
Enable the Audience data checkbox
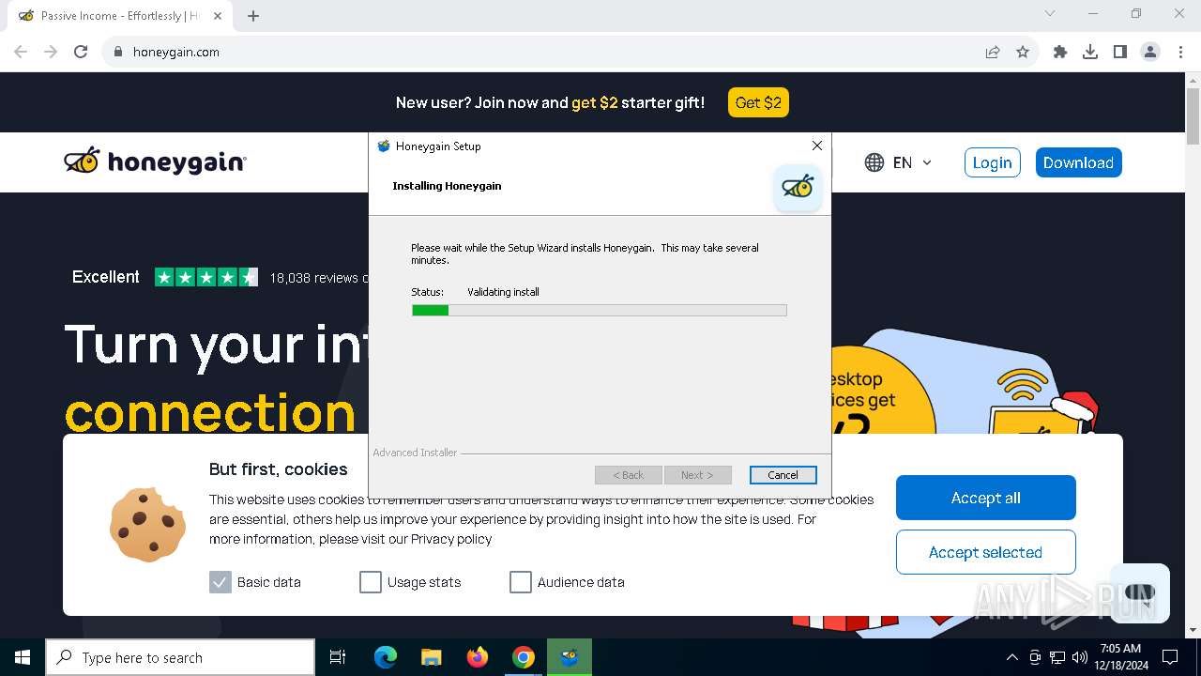coord(520,582)
